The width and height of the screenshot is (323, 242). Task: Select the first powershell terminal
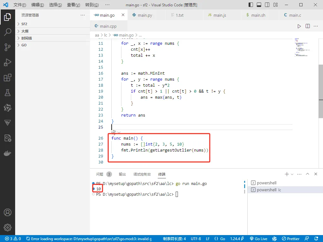(285, 183)
